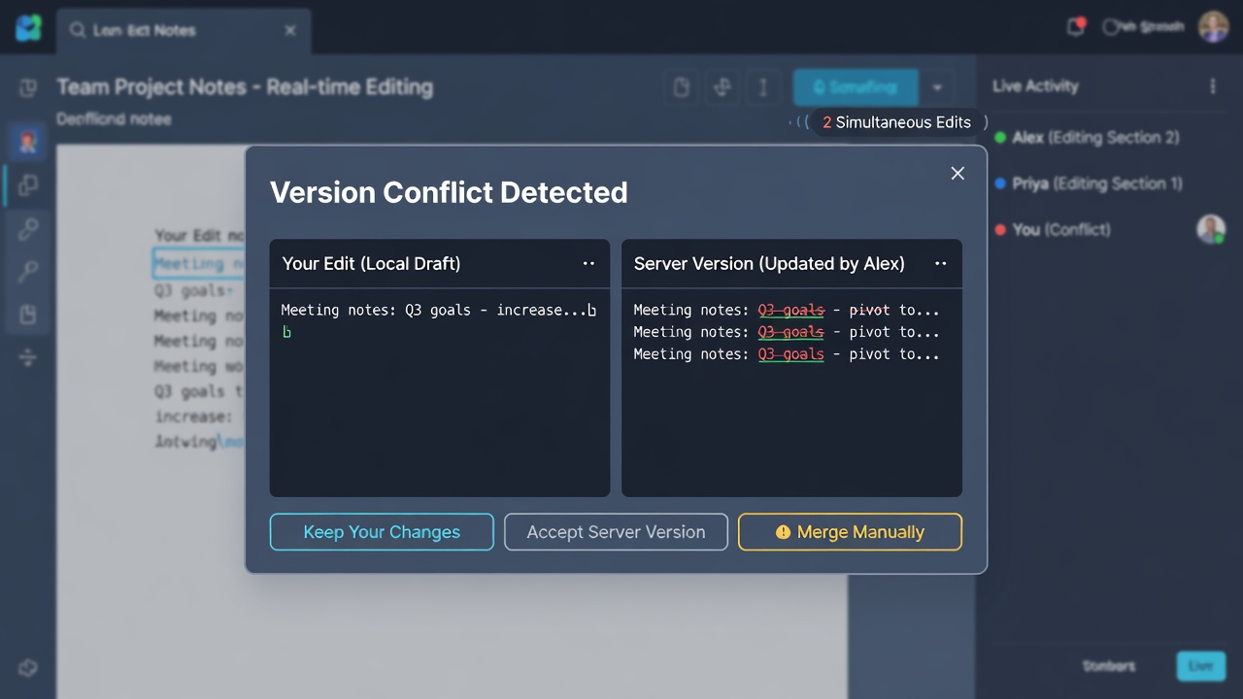The width and height of the screenshot is (1243, 699).
Task: Select Alex in Live Activity list
Action: click(1086, 138)
